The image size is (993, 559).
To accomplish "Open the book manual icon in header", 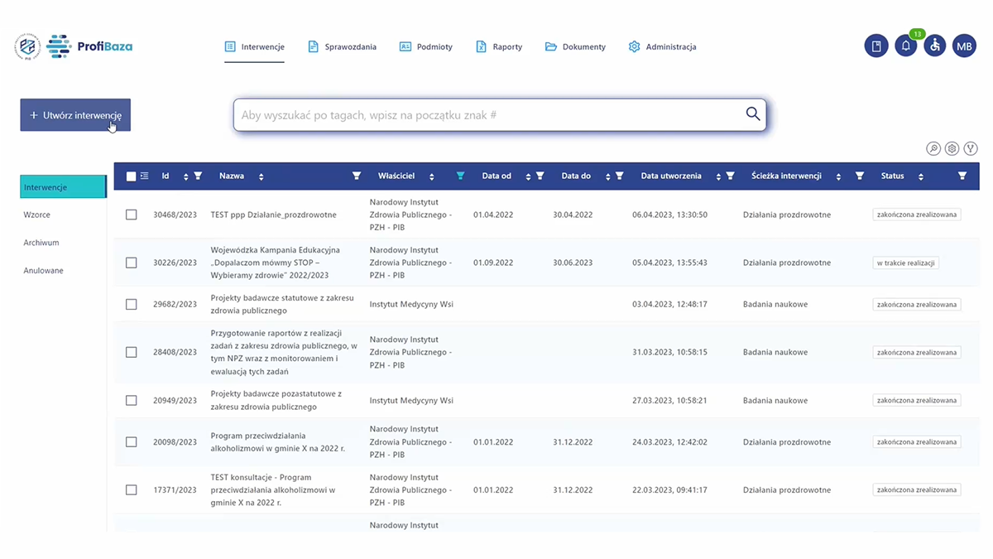I will (876, 46).
